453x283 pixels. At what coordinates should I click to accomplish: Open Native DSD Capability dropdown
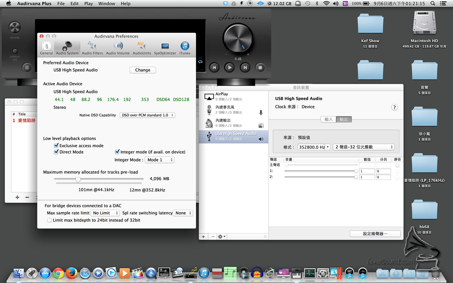tap(147, 115)
